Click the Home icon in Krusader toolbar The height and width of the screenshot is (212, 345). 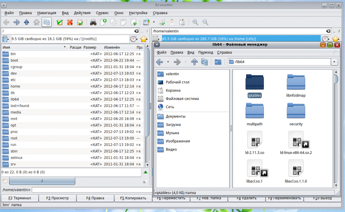click(x=36, y=22)
